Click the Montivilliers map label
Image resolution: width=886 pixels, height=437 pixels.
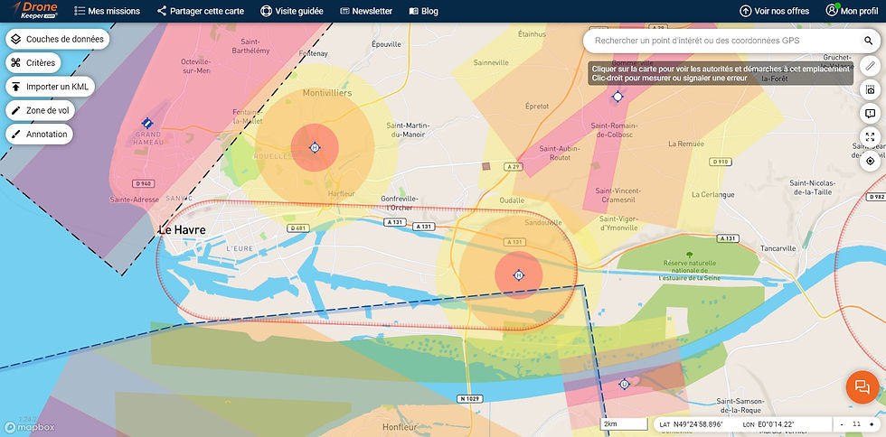(x=327, y=93)
